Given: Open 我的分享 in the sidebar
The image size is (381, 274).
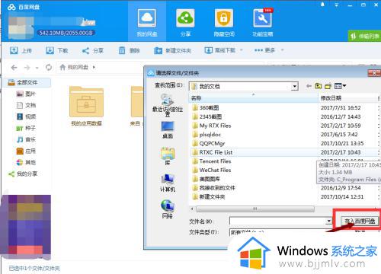Looking at the screenshot, I should pyautogui.click(x=23, y=174).
